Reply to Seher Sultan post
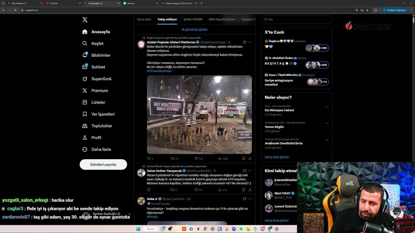 pyautogui.click(x=149, y=190)
